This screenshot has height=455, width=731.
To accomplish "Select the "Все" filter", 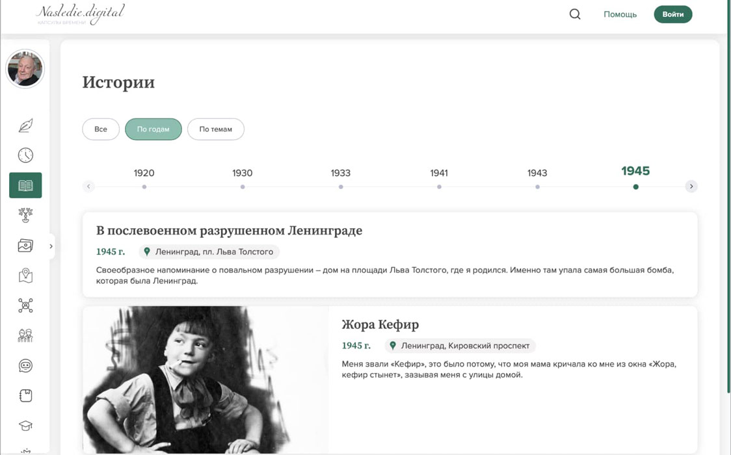I will click(101, 129).
